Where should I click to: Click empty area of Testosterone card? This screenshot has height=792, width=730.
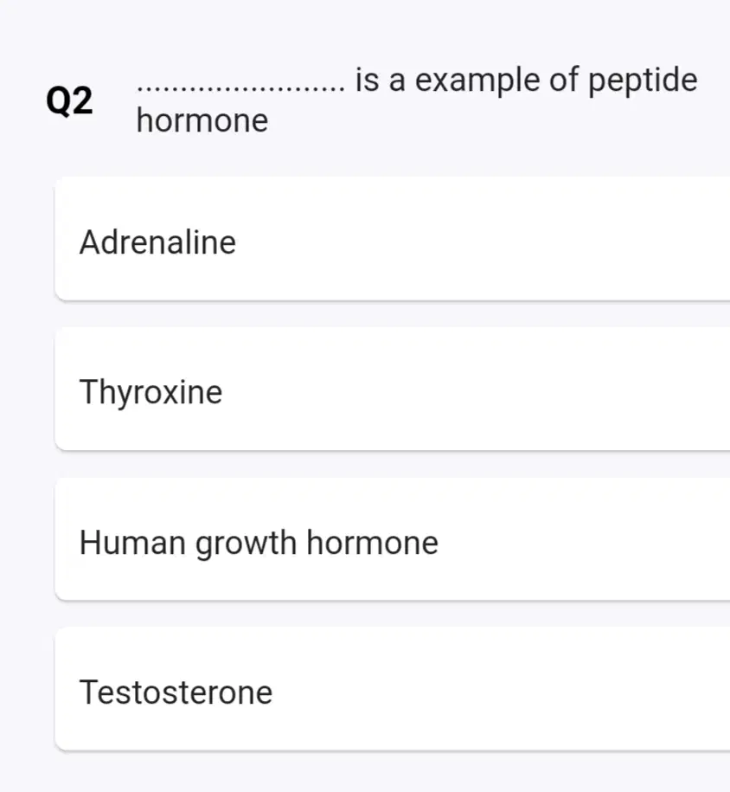505,690
